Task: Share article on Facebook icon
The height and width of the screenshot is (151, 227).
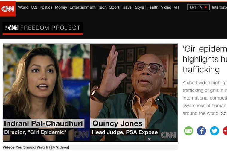Action: pyautogui.click(x=201, y=131)
